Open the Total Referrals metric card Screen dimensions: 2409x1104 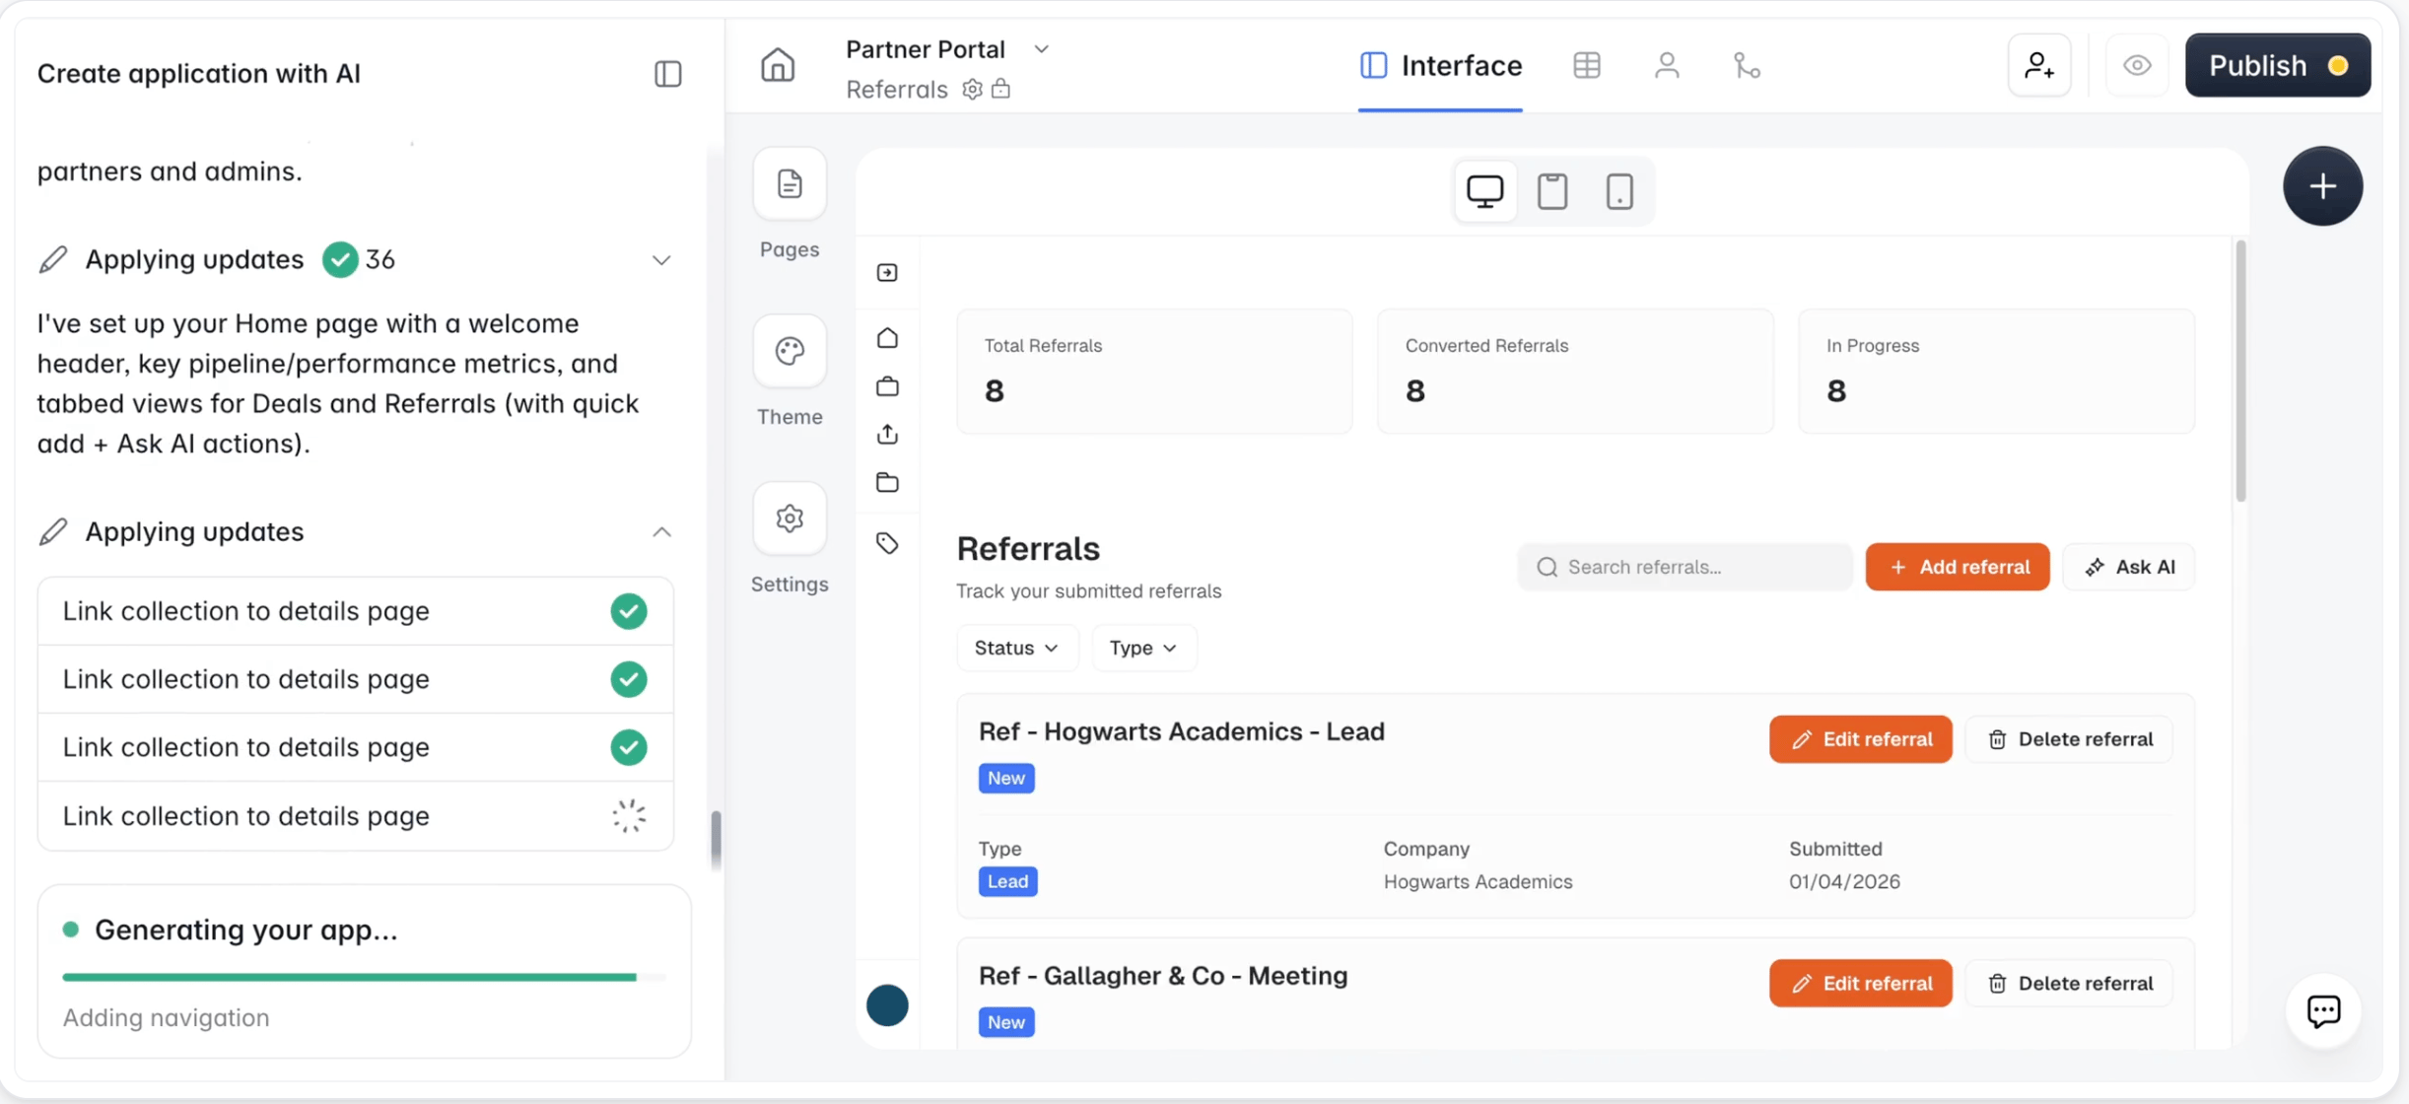1154,372
